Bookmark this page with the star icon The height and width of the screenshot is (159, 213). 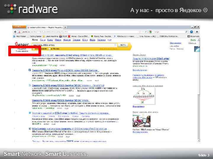140,32
